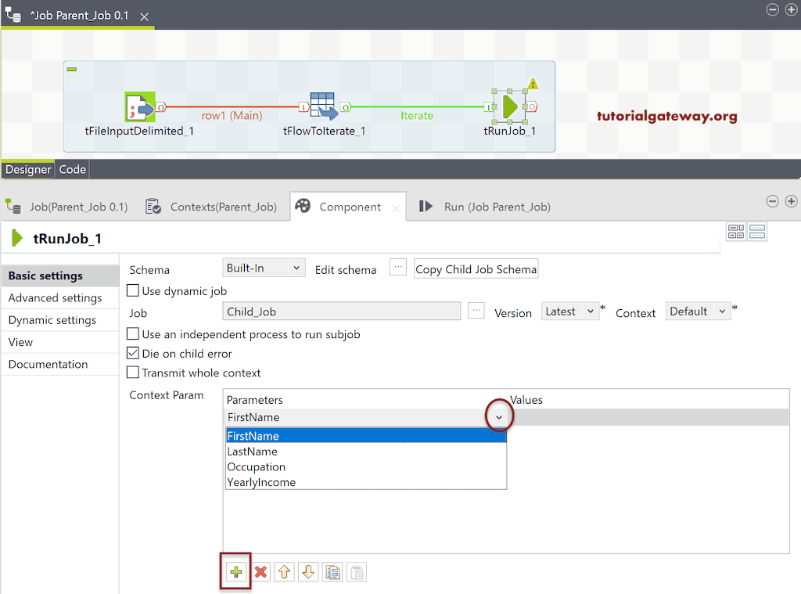Select the tFileInputDelimited_1 component
Screen dimensions: 801x594
click(139, 106)
